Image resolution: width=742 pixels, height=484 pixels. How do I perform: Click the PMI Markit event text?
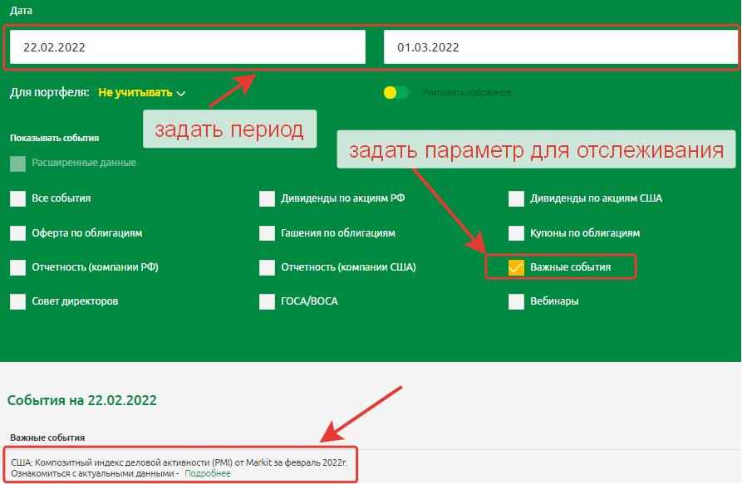pyautogui.click(x=178, y=461)
